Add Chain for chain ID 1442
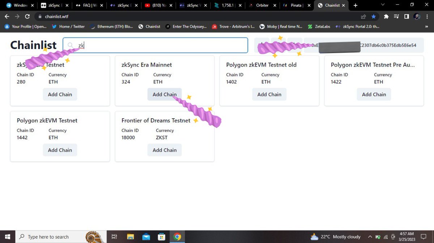The image size is (434, 243). click(60, 150)
